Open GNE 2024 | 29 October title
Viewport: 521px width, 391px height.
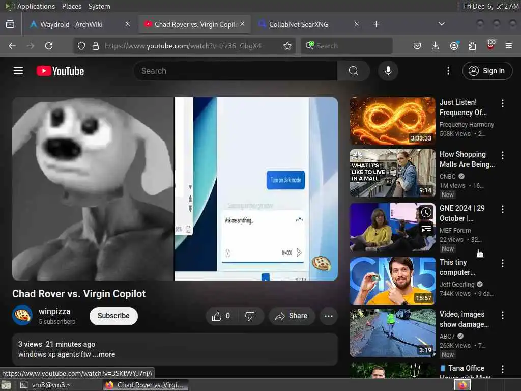[462, 213]
